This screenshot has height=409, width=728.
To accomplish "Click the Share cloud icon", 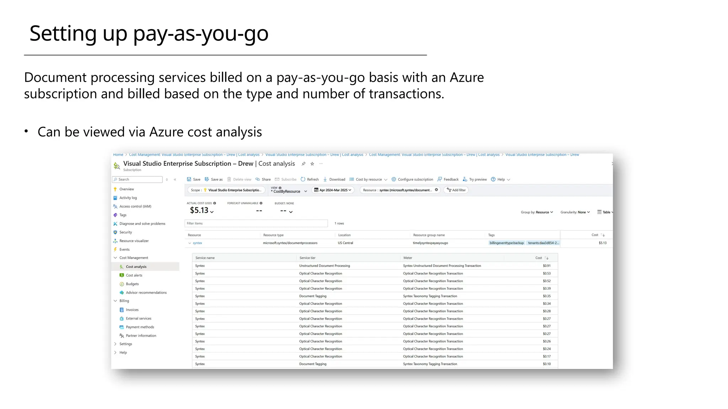I will tap(258, 179).
